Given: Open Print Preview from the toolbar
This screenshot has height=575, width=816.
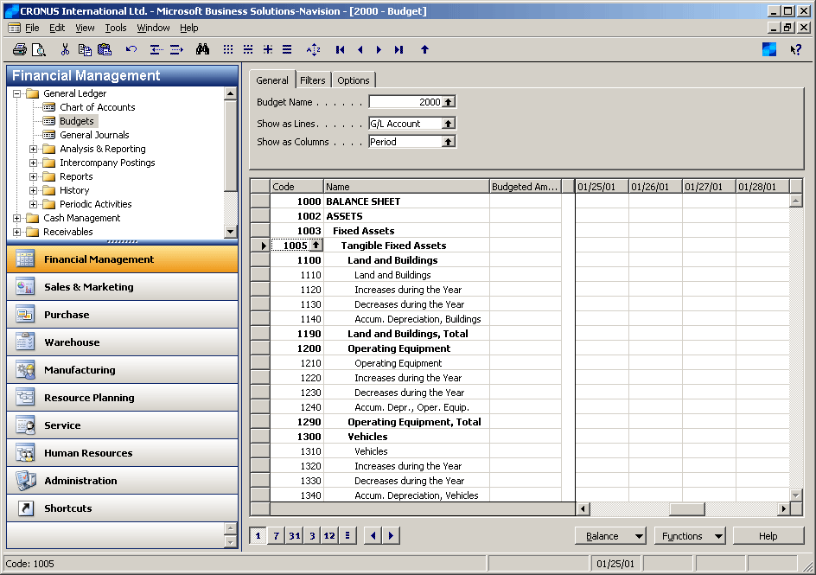Looking at the screenshot, I should point(38,50).
